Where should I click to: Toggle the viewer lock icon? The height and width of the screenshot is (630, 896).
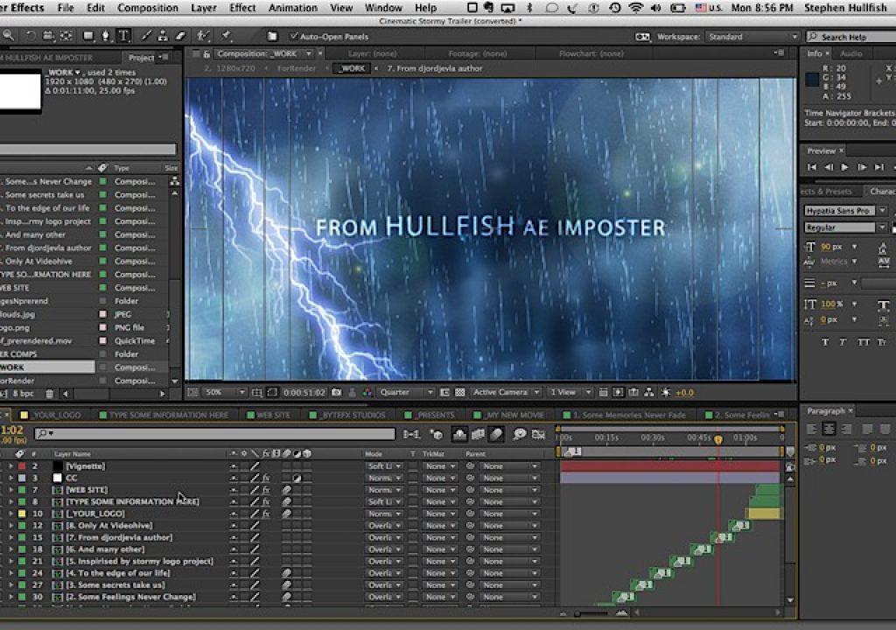206,53
